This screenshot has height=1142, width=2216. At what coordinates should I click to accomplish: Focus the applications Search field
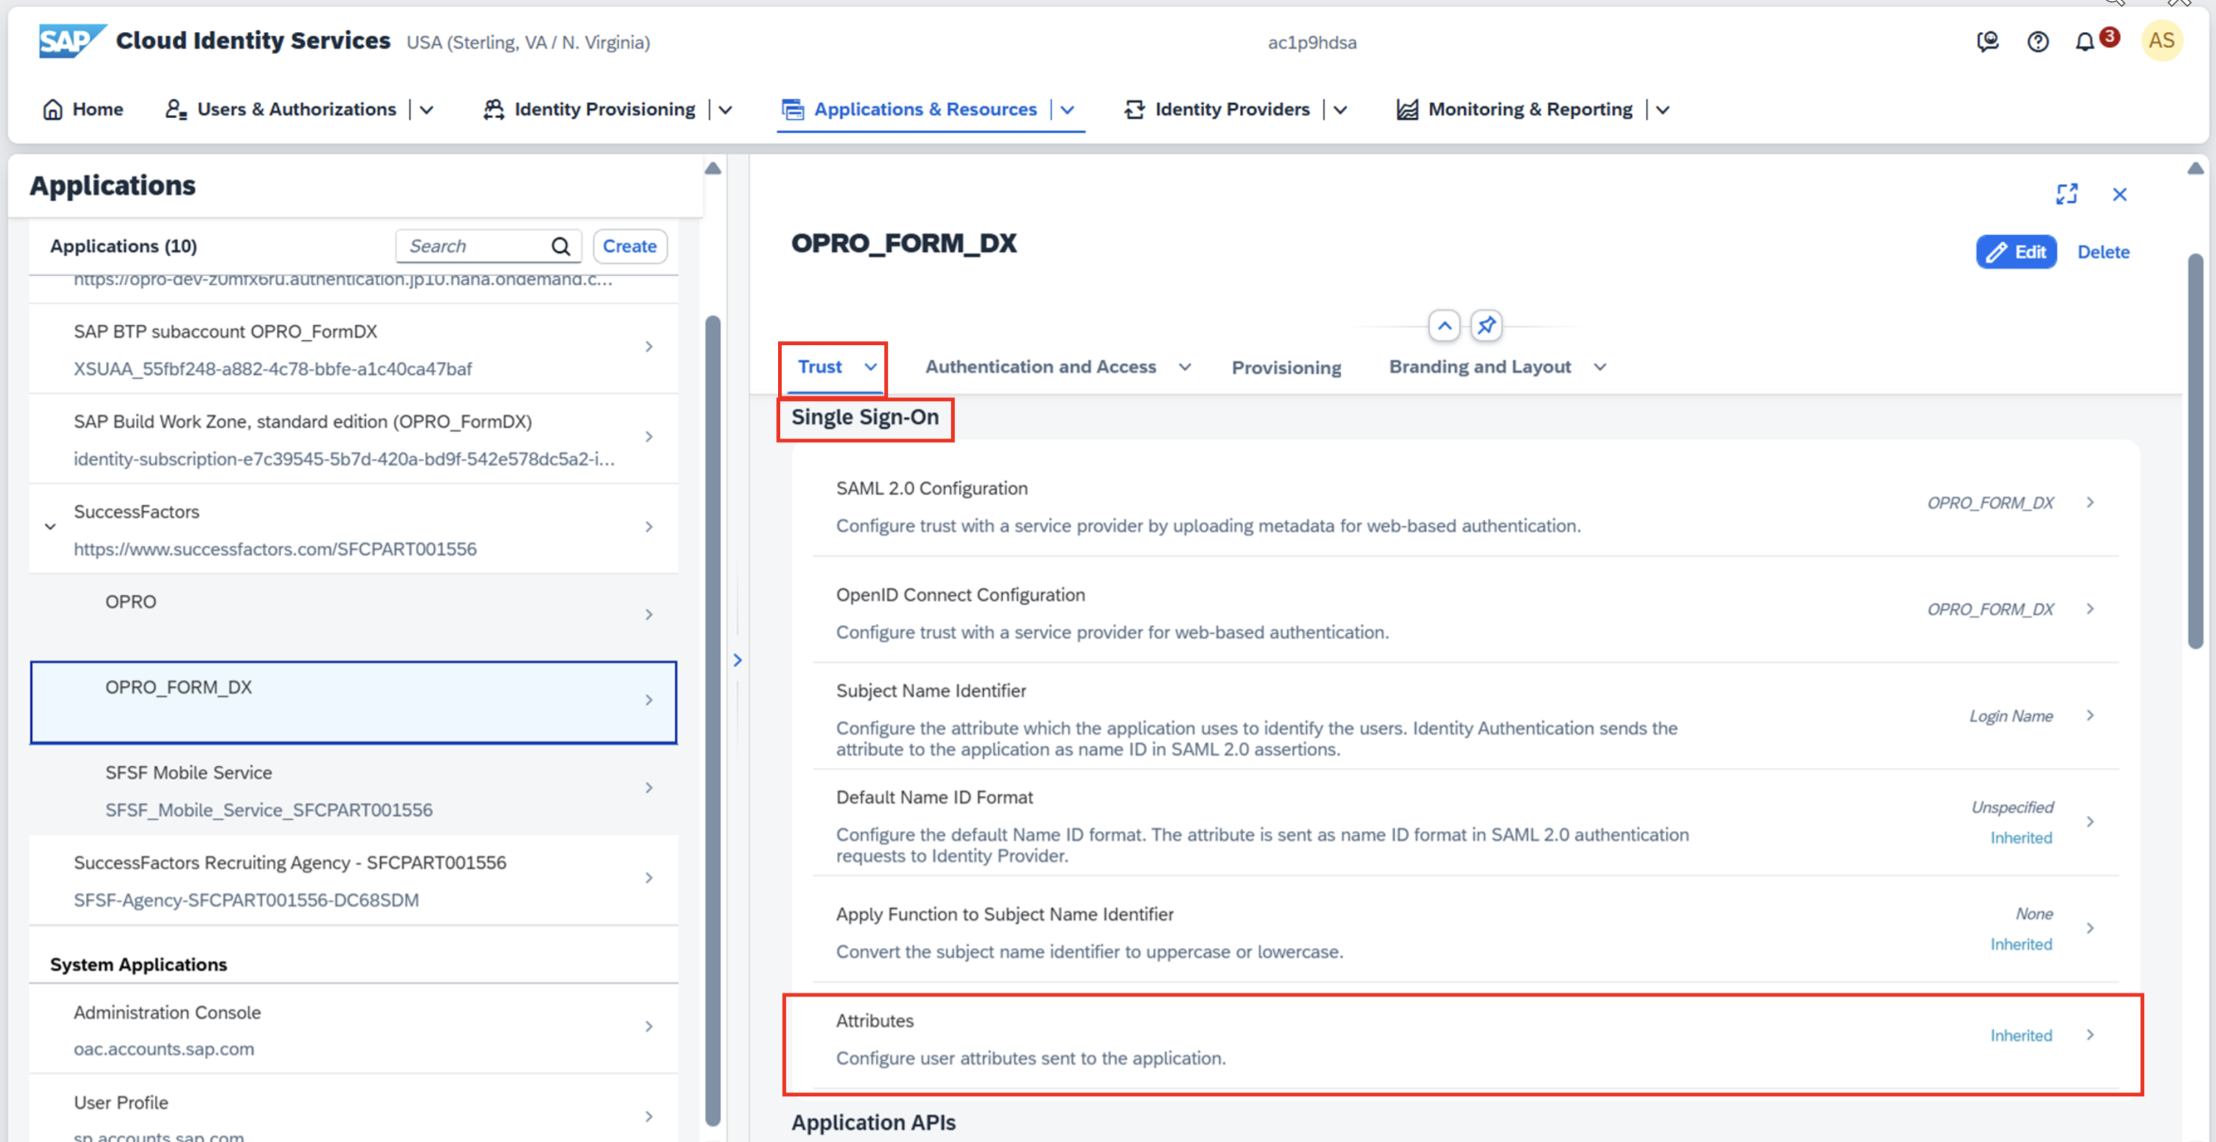(473, 247)
